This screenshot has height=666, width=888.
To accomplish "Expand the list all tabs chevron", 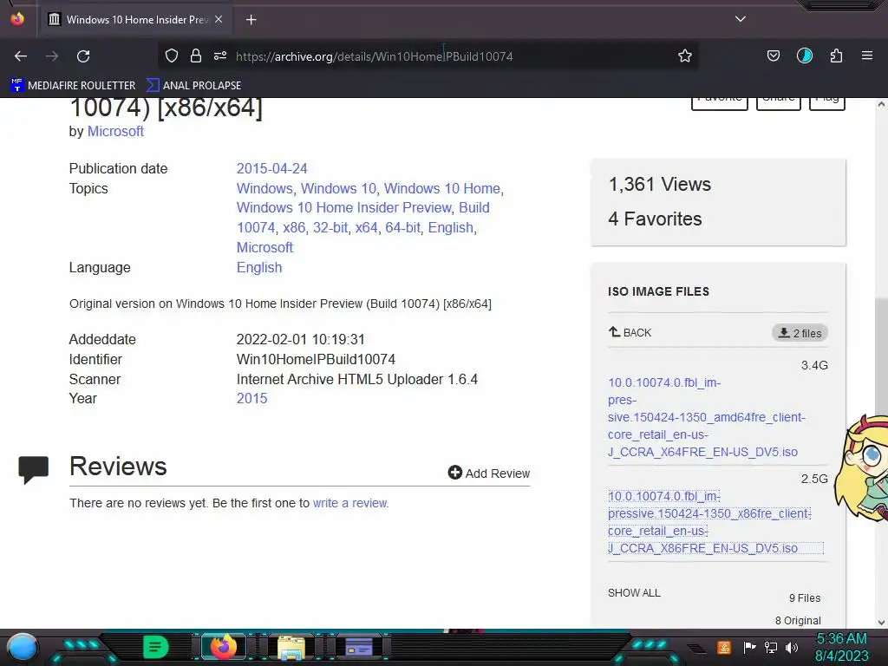I will [741, 19].
